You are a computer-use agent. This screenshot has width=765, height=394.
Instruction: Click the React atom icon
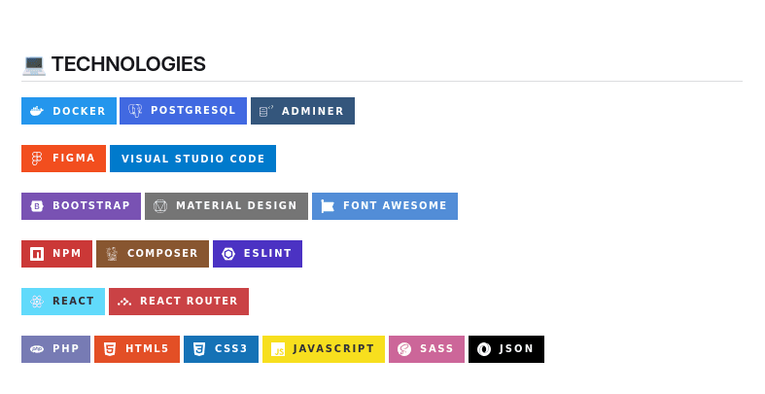(x=37, y=302)
